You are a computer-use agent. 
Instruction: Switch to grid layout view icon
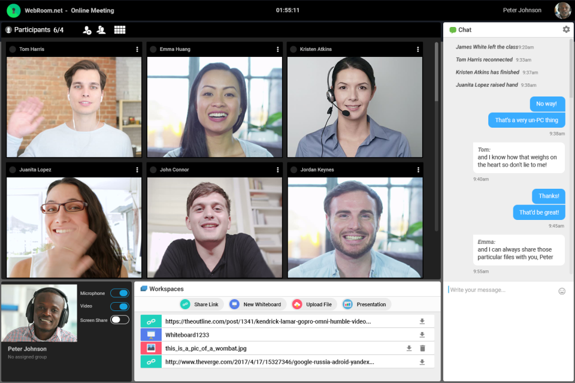(x=120, y=30)
